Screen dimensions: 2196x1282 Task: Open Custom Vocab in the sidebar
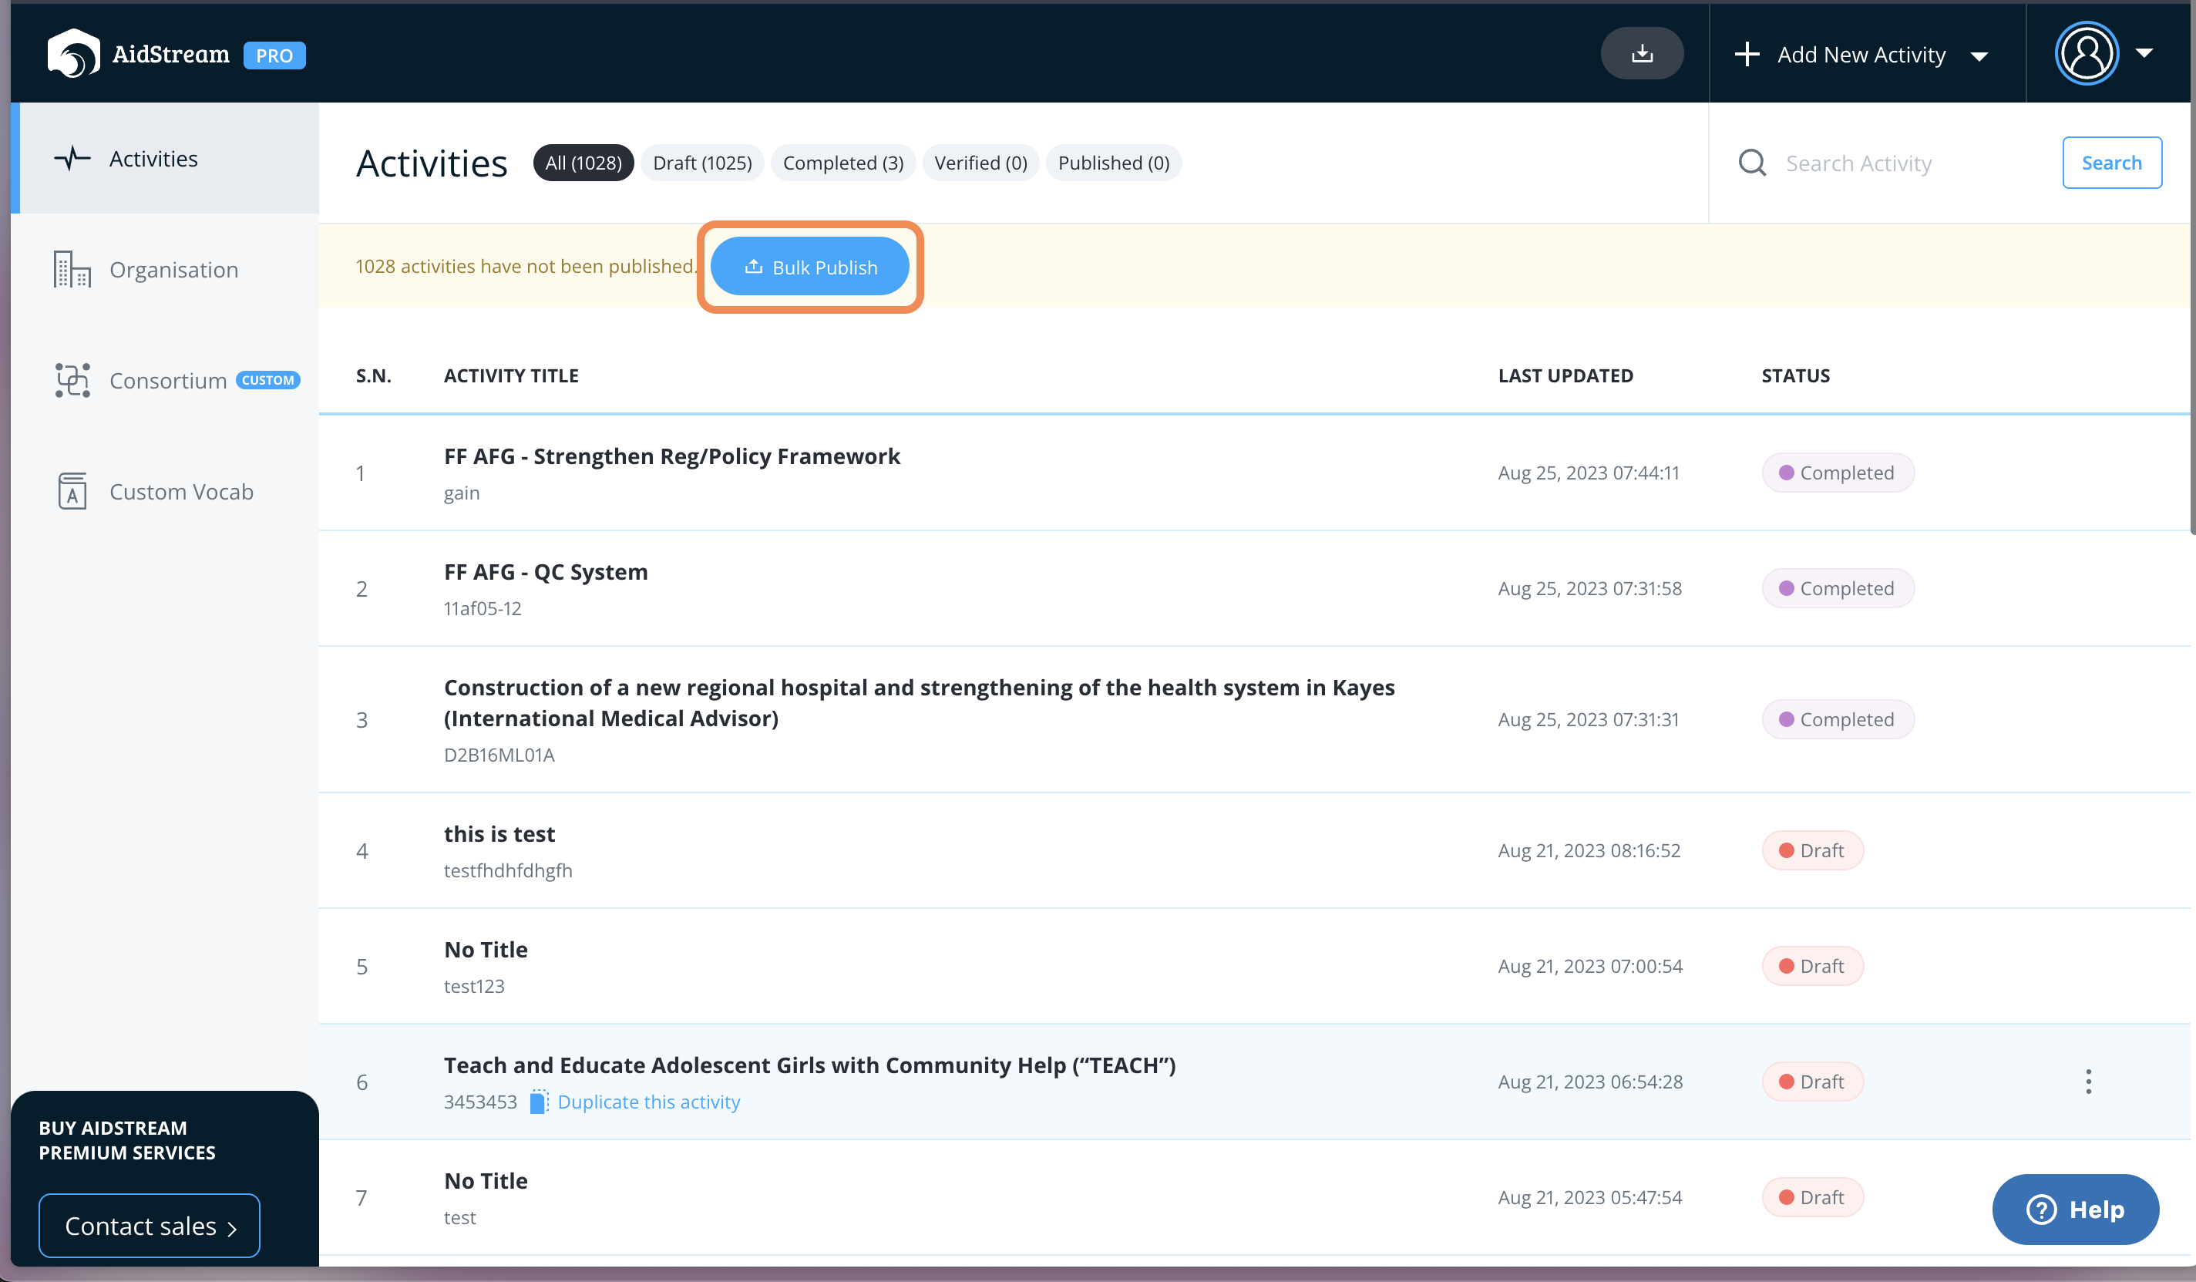[x=165, y=492]
